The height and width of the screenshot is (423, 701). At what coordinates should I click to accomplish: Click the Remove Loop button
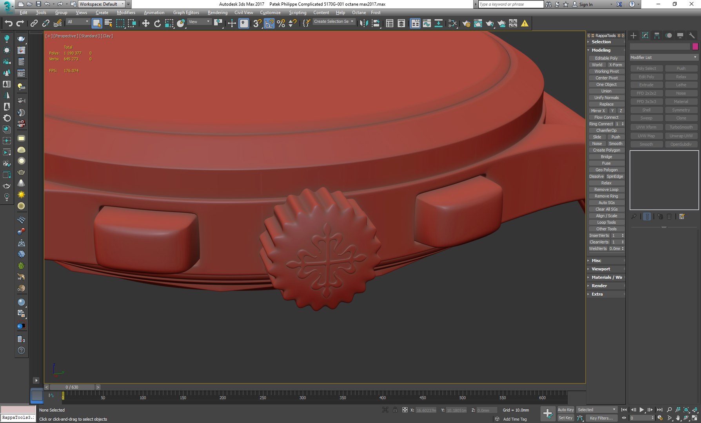(x=606, y=190)
